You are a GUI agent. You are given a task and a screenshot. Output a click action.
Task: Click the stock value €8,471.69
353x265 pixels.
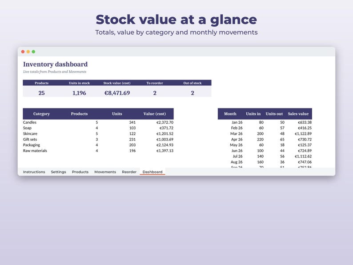pyautogui.click(x=117, y=93)
